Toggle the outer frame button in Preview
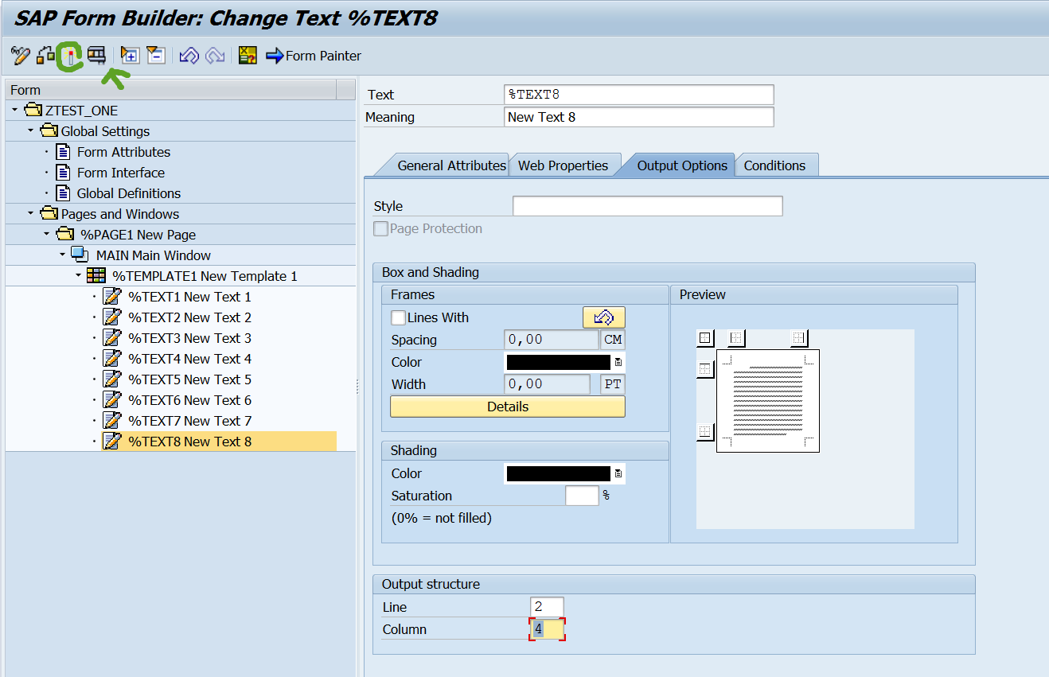Viewport: 1049px width, 677px height. 705,338
